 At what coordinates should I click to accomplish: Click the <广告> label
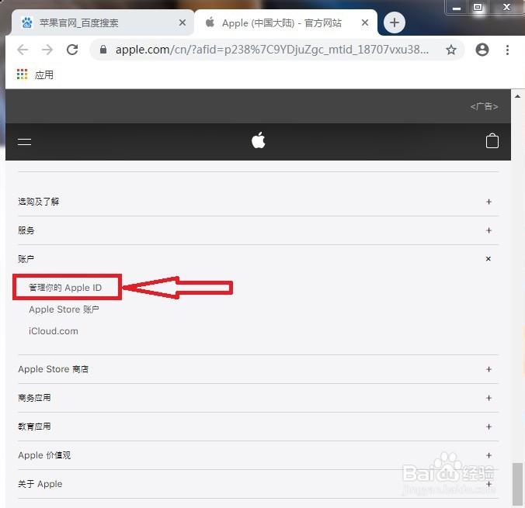coord(484,106)
